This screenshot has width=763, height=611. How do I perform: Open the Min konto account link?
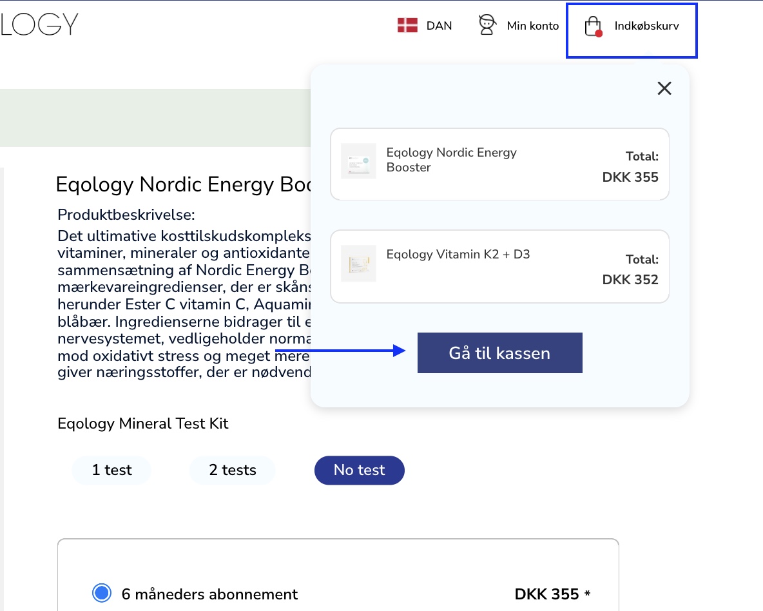533,26
